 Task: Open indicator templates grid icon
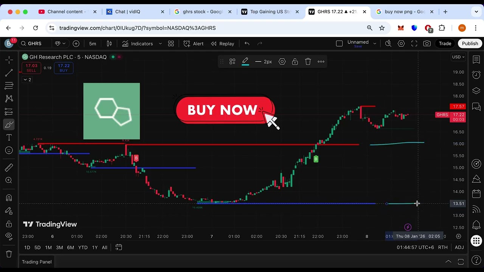[171, 43]
